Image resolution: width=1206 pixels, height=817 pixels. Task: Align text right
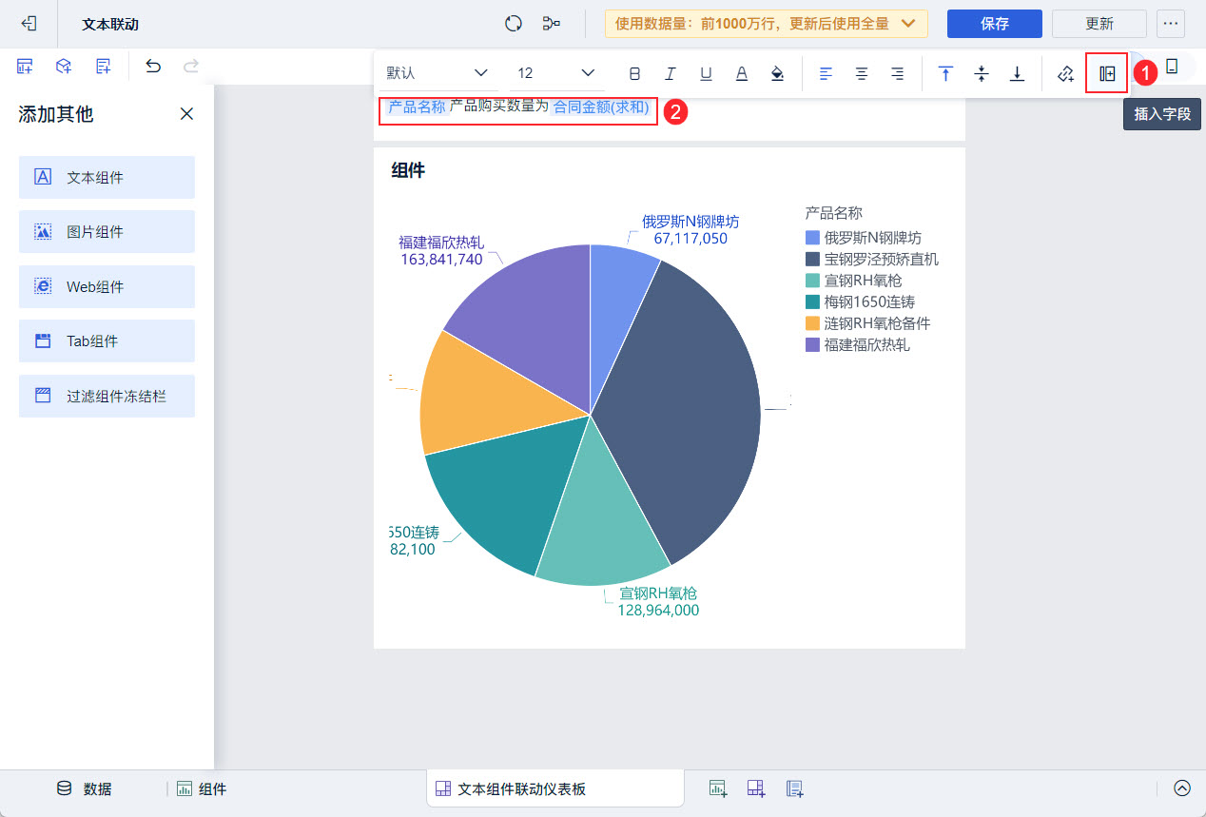pos(897,73)
